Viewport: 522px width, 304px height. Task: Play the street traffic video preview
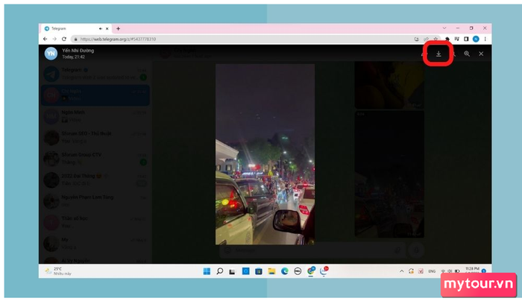click(x=265, y=154)
